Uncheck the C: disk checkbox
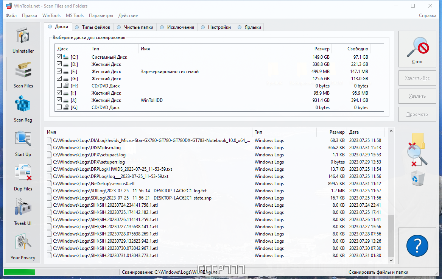 59,57
